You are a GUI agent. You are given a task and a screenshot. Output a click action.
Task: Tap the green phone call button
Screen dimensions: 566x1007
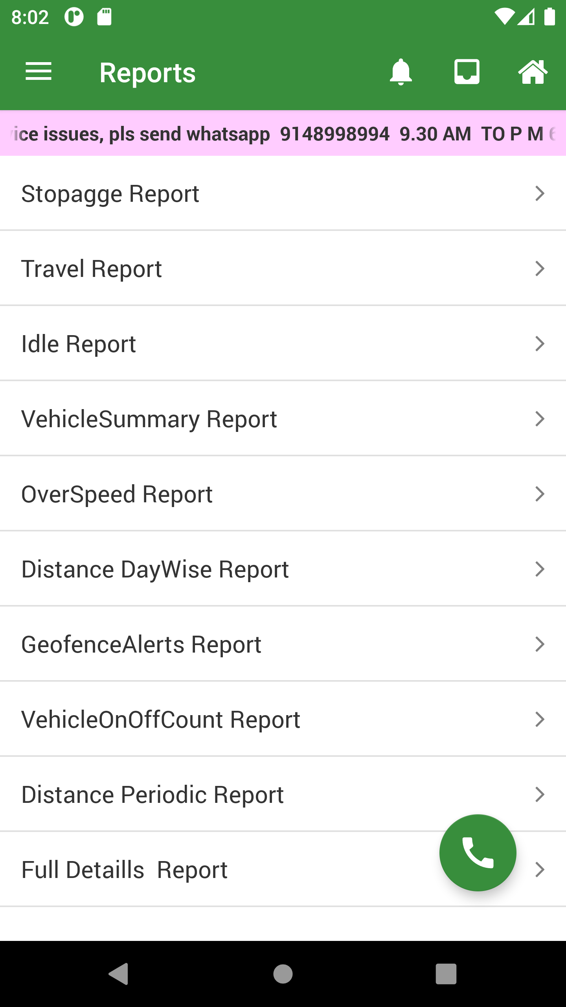click(478, 852)
